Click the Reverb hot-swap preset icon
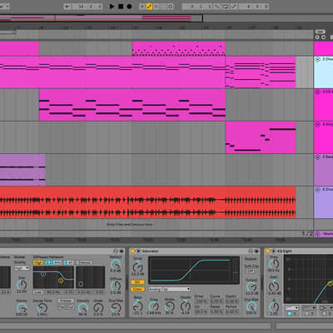The width and height of the screenshot is (333, 333). pos(116,251)
